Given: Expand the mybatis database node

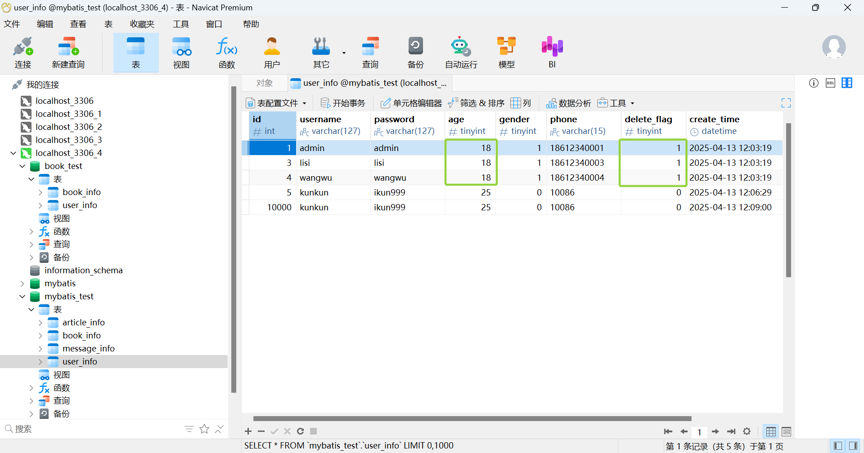Looking at the screenshot, I should (22, 284).
